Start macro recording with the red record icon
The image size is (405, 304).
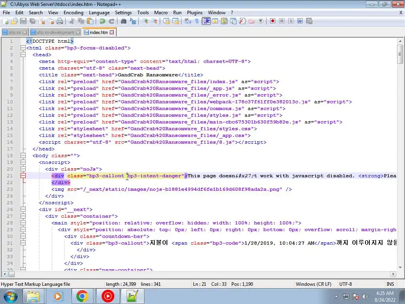(273, 21)
